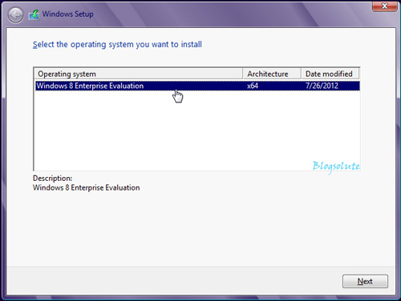The width and height of the screenshot is (401, 301).
Task: Click the x64 architecture cell
Action: click(253, 86)
